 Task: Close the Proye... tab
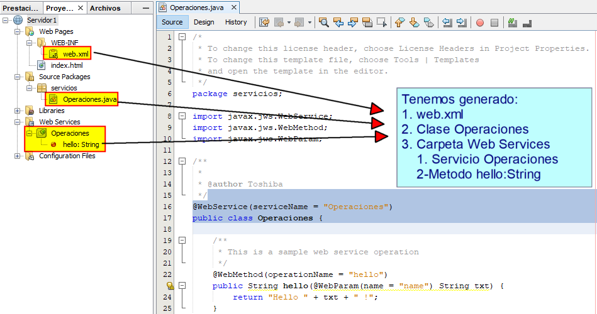[81, 8]
